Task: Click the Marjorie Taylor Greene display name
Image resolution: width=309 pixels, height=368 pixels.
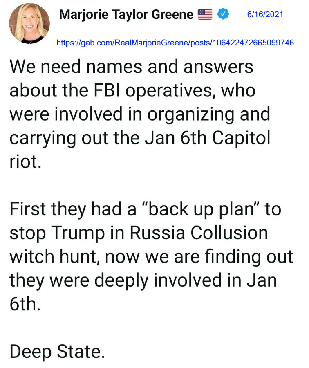Action: coord(126,15)
